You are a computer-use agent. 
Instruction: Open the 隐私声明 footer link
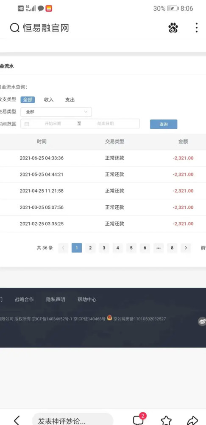pyautogui.click(x=56, y=300)
